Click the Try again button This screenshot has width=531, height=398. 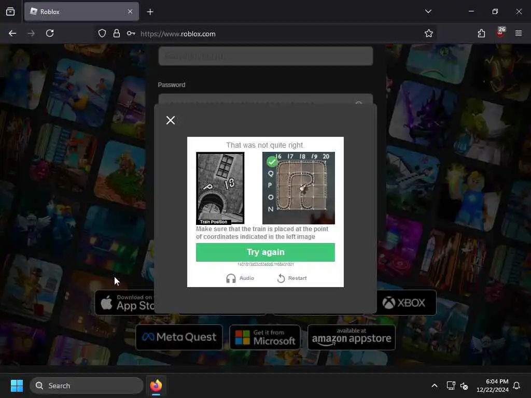(x=265, y=252)
